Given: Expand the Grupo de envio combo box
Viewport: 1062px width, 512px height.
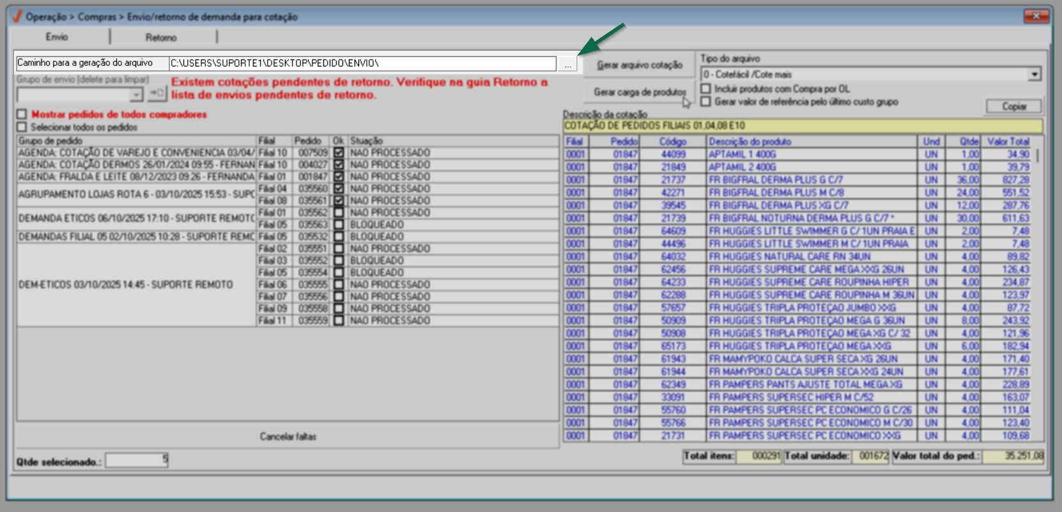Looking at the screenshot, I should pyautogui.click(x=135, y=95).
